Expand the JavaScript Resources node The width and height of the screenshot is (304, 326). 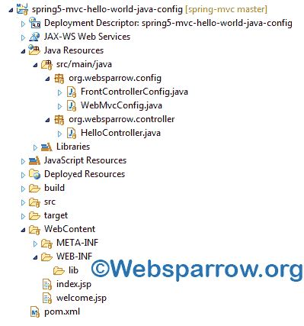tap(23, 161)
